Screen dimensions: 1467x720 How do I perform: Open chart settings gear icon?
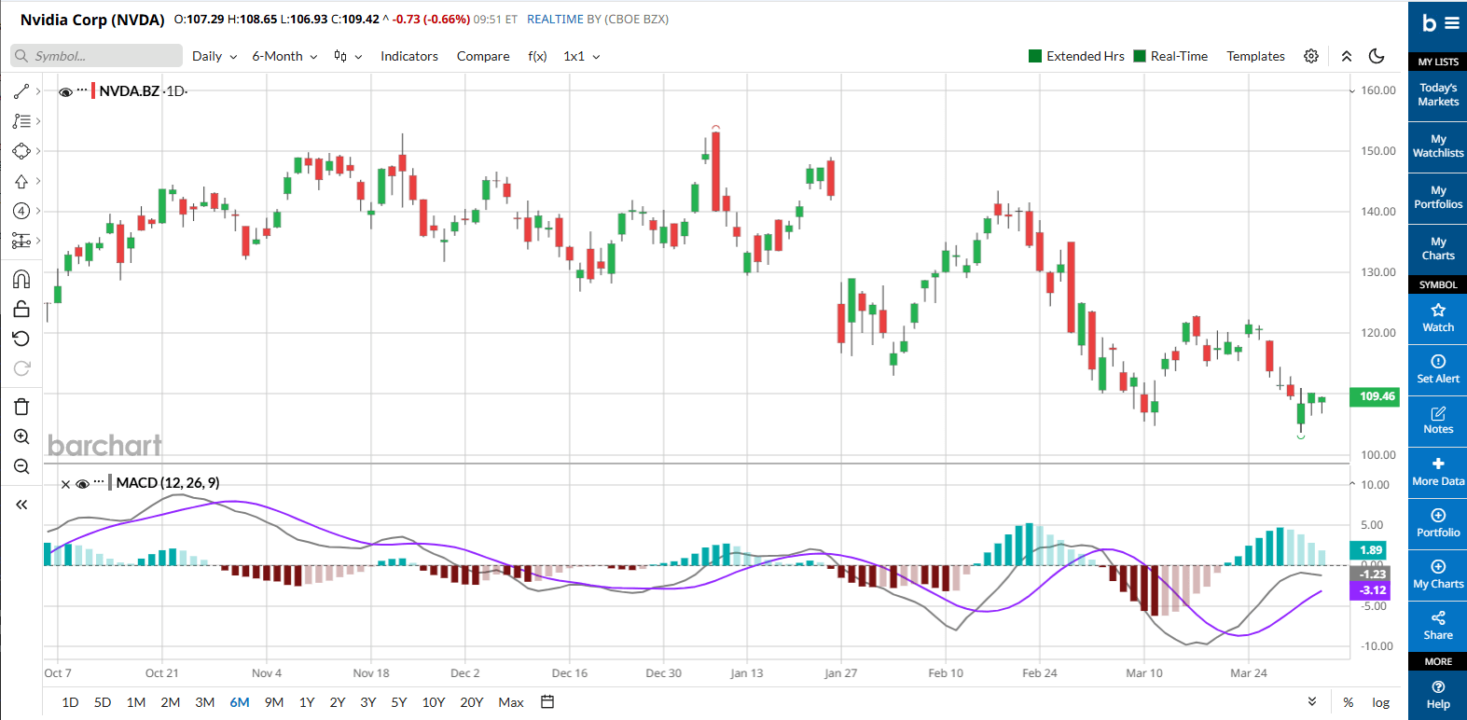[x=1310, y=56]
